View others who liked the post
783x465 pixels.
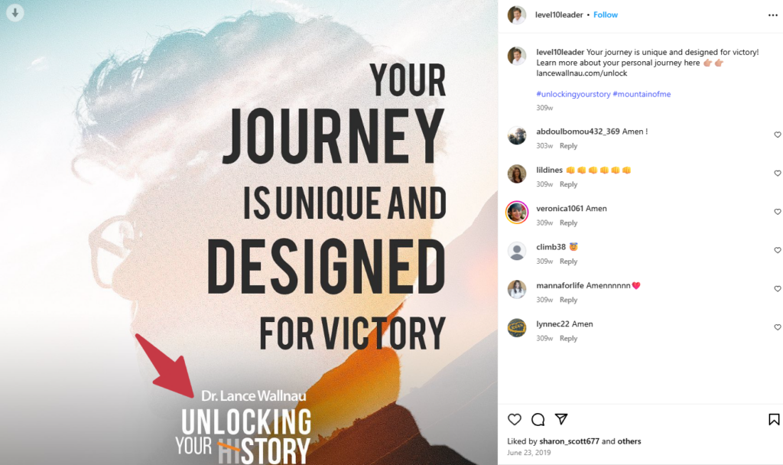coord(629,441)
